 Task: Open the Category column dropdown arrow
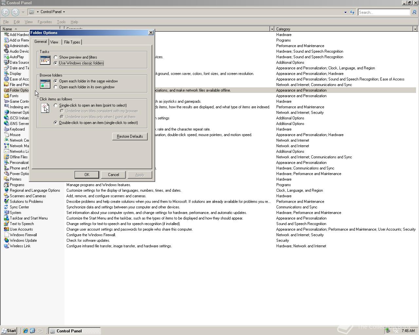[415, 29]
